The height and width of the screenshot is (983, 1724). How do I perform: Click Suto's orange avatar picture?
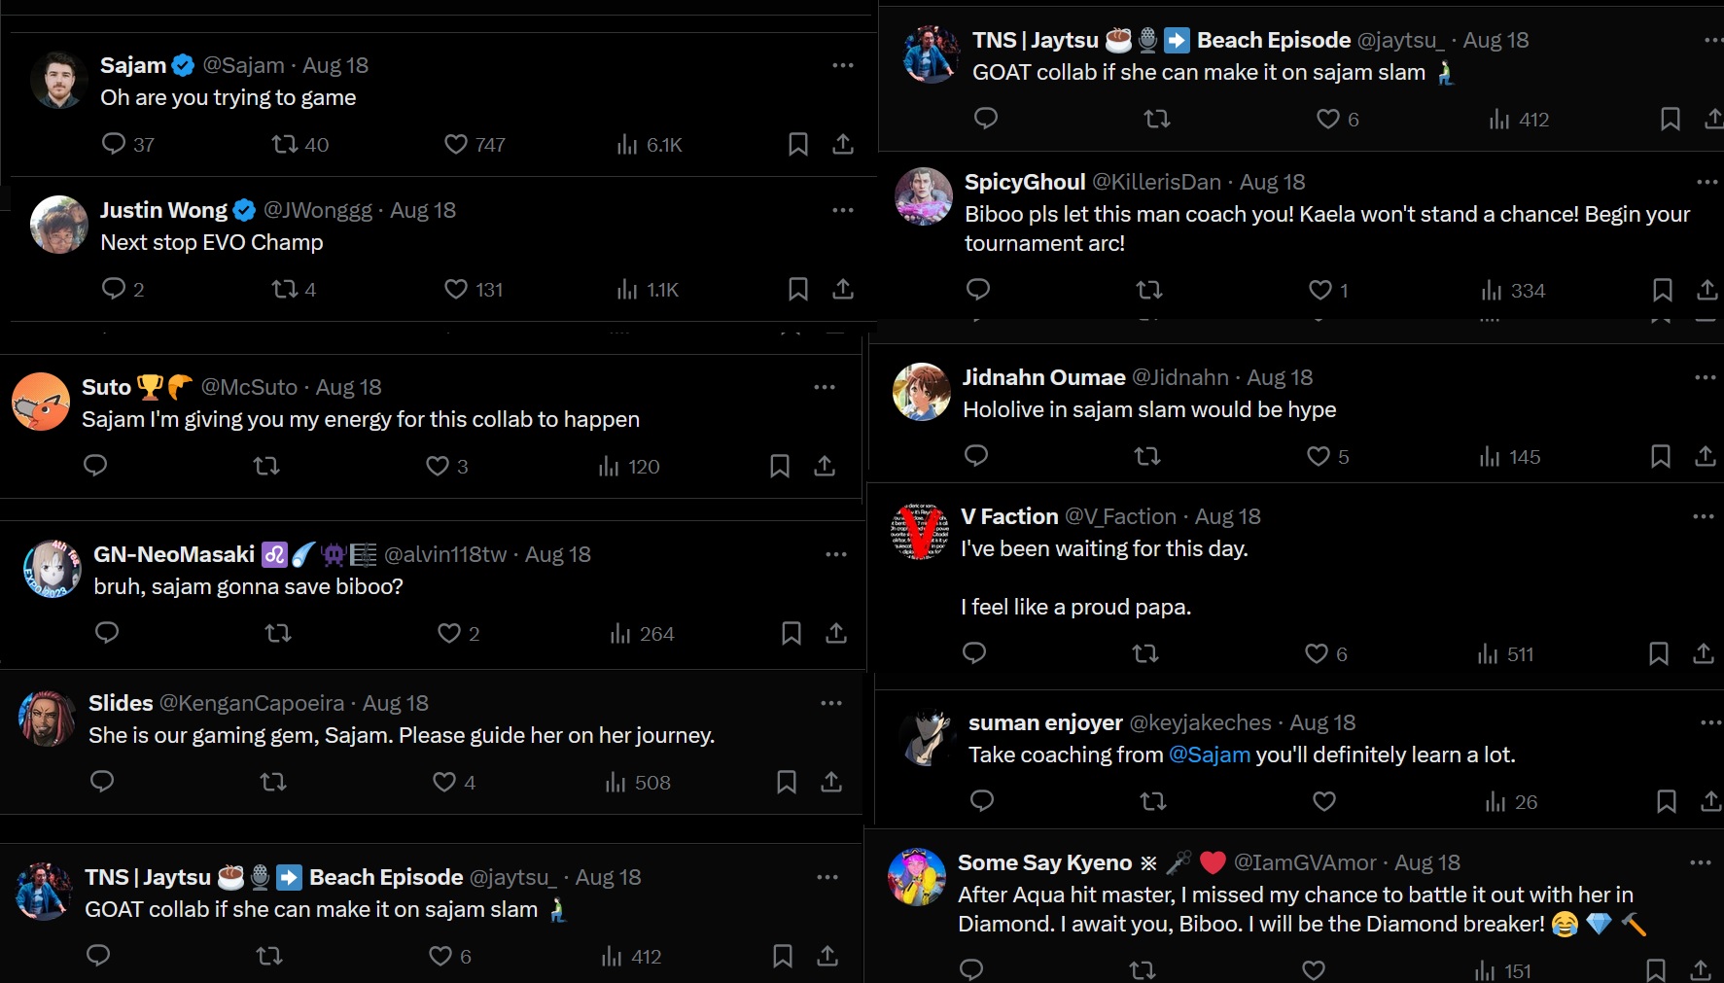click(41, 402)
